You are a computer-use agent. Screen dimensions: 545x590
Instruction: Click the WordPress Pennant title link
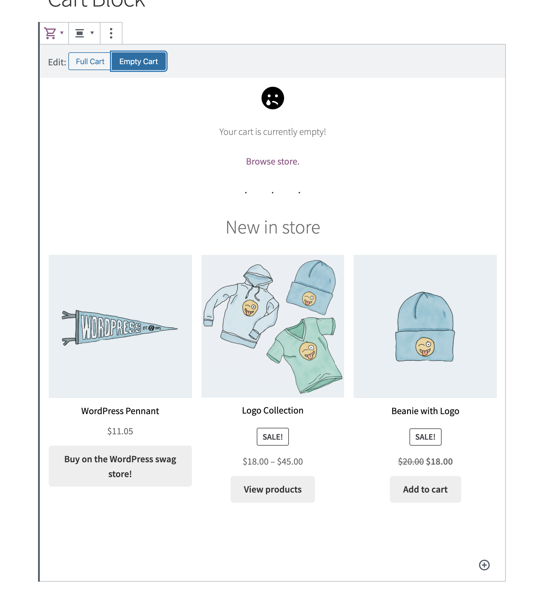click(x=120, y=411)
